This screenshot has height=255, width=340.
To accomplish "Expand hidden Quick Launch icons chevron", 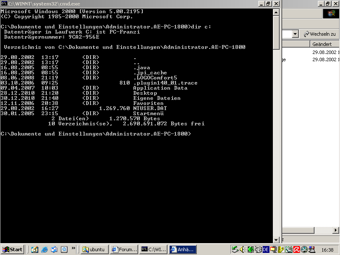I will [73, 248].
